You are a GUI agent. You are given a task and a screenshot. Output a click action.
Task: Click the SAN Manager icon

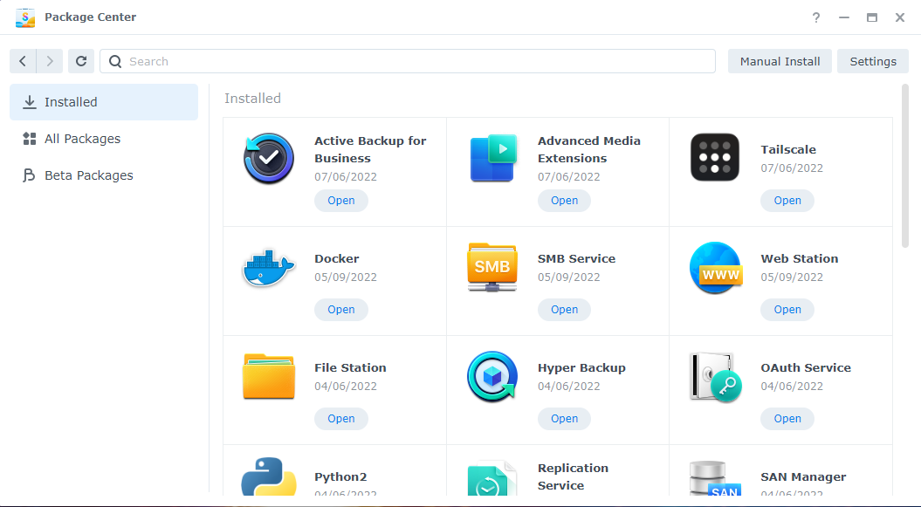(x=715, y=480)
